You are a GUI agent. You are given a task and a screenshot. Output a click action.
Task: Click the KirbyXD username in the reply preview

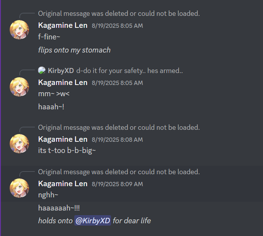[61, 71]
